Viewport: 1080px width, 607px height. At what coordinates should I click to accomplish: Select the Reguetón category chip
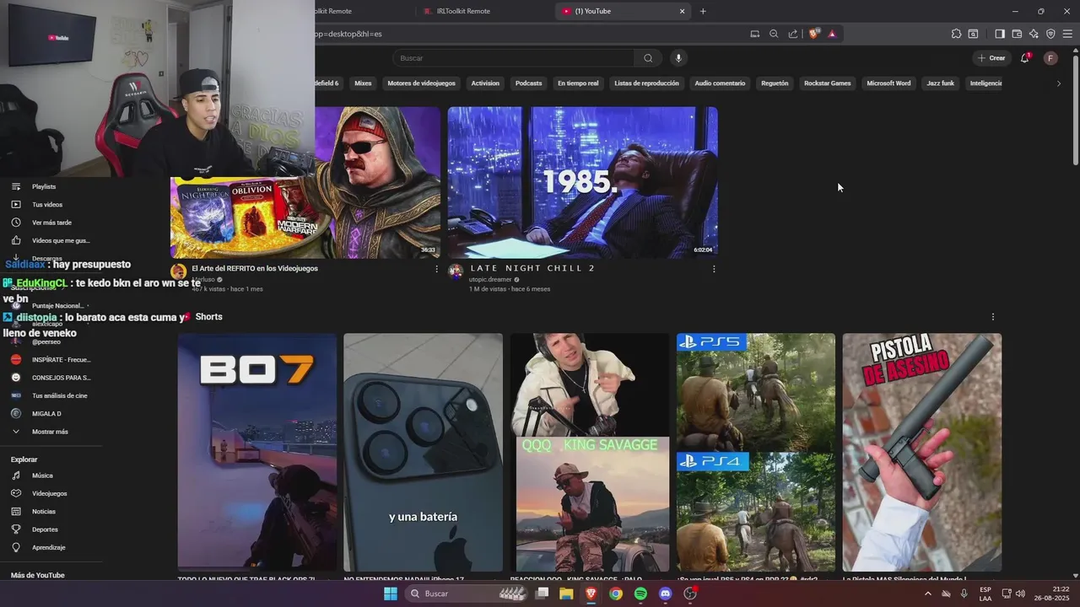[x=775, y=83]
